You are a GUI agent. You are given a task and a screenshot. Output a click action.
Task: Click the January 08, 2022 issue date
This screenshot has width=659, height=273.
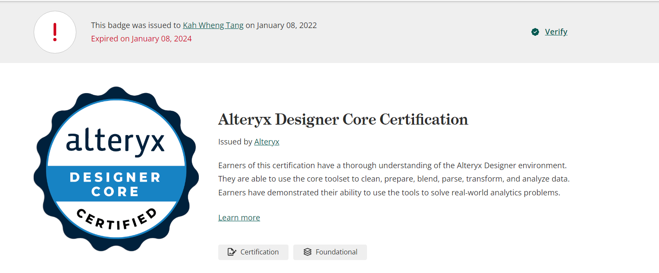[x=287, y=25]
